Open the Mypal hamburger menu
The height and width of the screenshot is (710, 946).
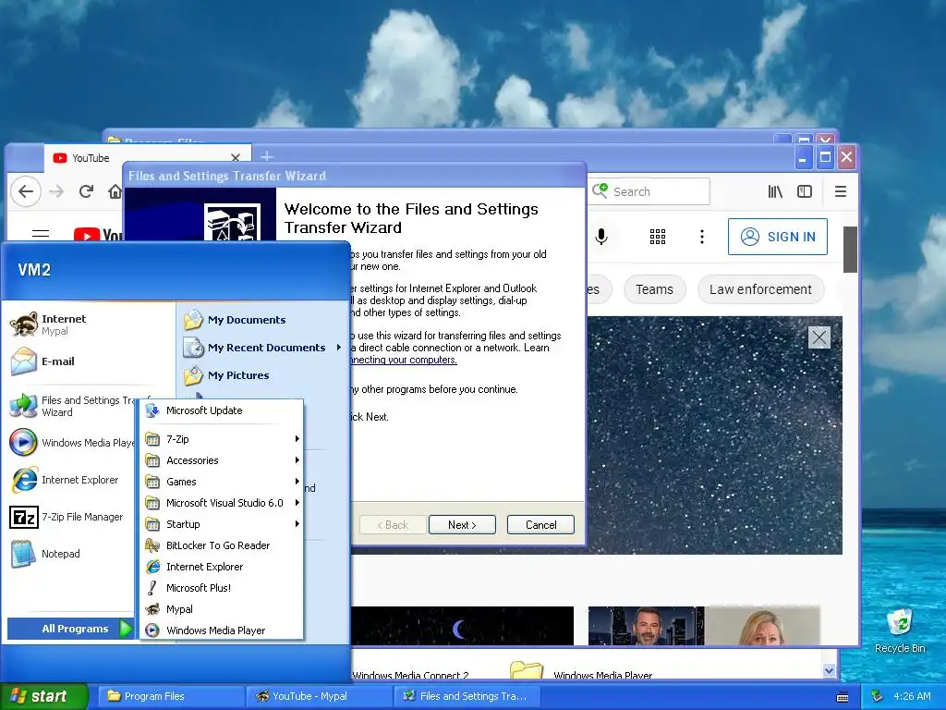841,192
